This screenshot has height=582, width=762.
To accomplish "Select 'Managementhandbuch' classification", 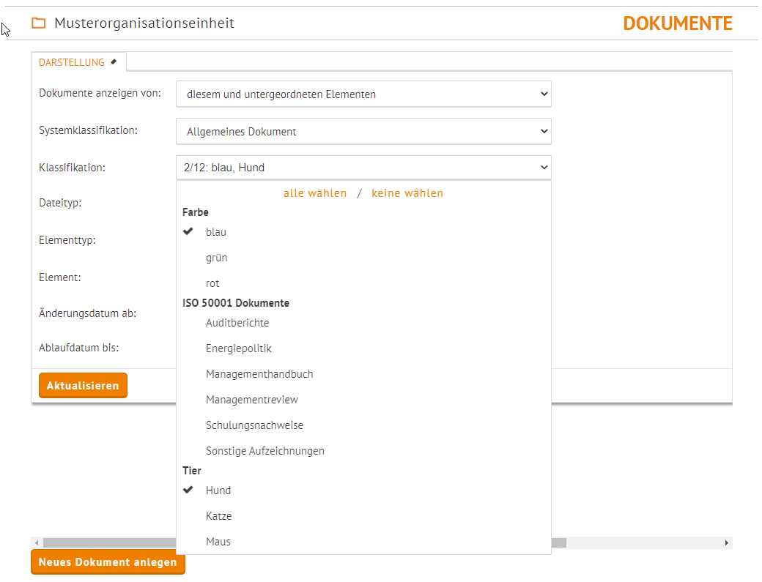I will click(363, 374).
